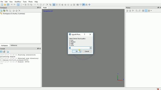The height and width of the screenshot is (90, 161).
Task: Click the Disable Items icon in the Workspace toolbar
Action: pyautogui.click(x=16, y=10)
